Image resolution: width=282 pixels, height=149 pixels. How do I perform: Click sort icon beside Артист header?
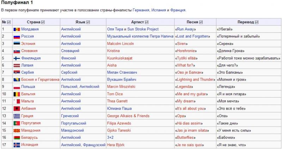(147, 22)
